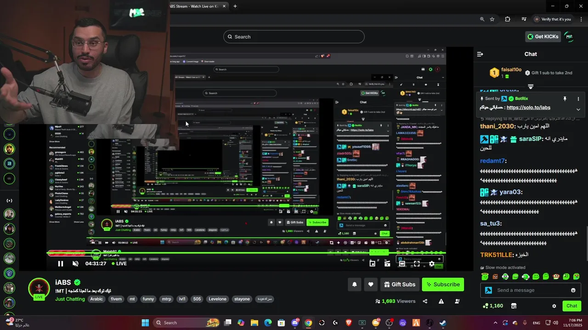
Task: Click Verify that it's you profile chip
Action: pos(553,19)
